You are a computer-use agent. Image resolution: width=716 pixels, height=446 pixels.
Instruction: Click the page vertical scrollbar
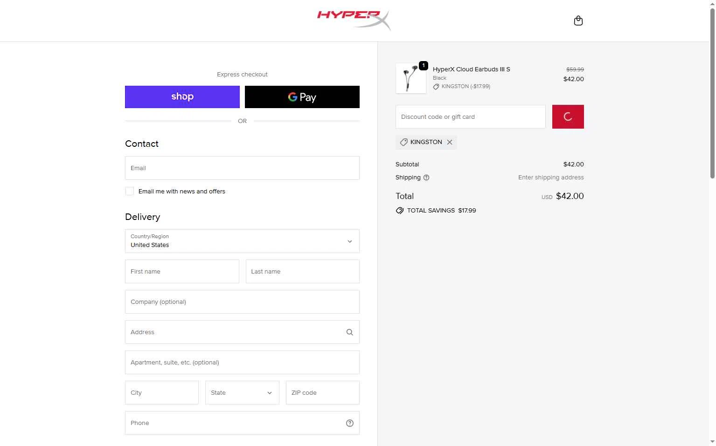(x=712, y=93)
